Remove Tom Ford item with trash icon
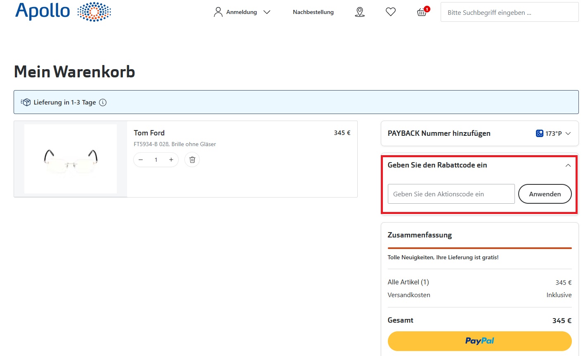Image resolution: width=583 pixels, height=356 pixels. [192, 160]
